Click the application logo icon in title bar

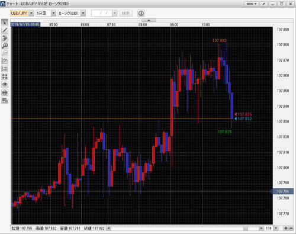3,4
